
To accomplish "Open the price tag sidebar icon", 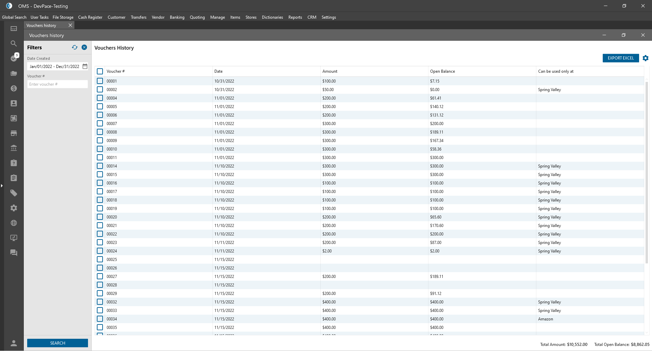I will point(14,193).
